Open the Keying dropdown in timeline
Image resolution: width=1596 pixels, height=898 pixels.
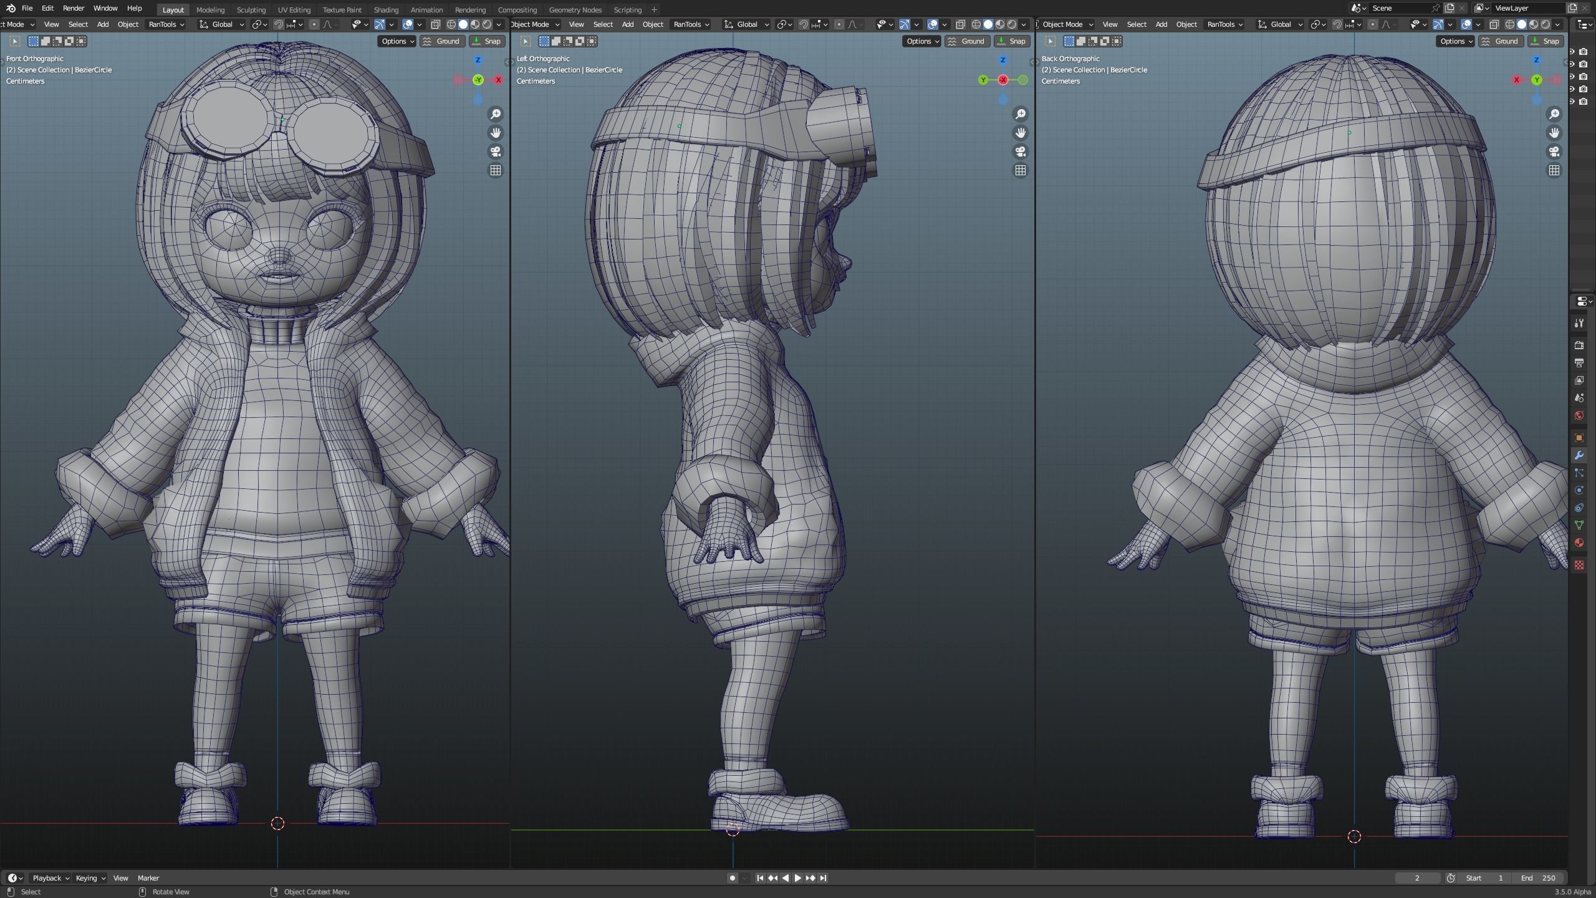tap(90, 878)
